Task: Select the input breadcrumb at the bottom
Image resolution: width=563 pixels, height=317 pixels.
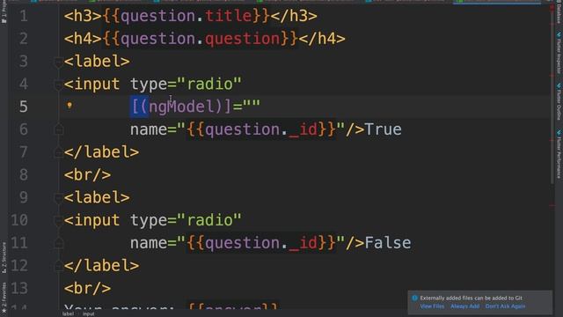Action: point(88,314)
